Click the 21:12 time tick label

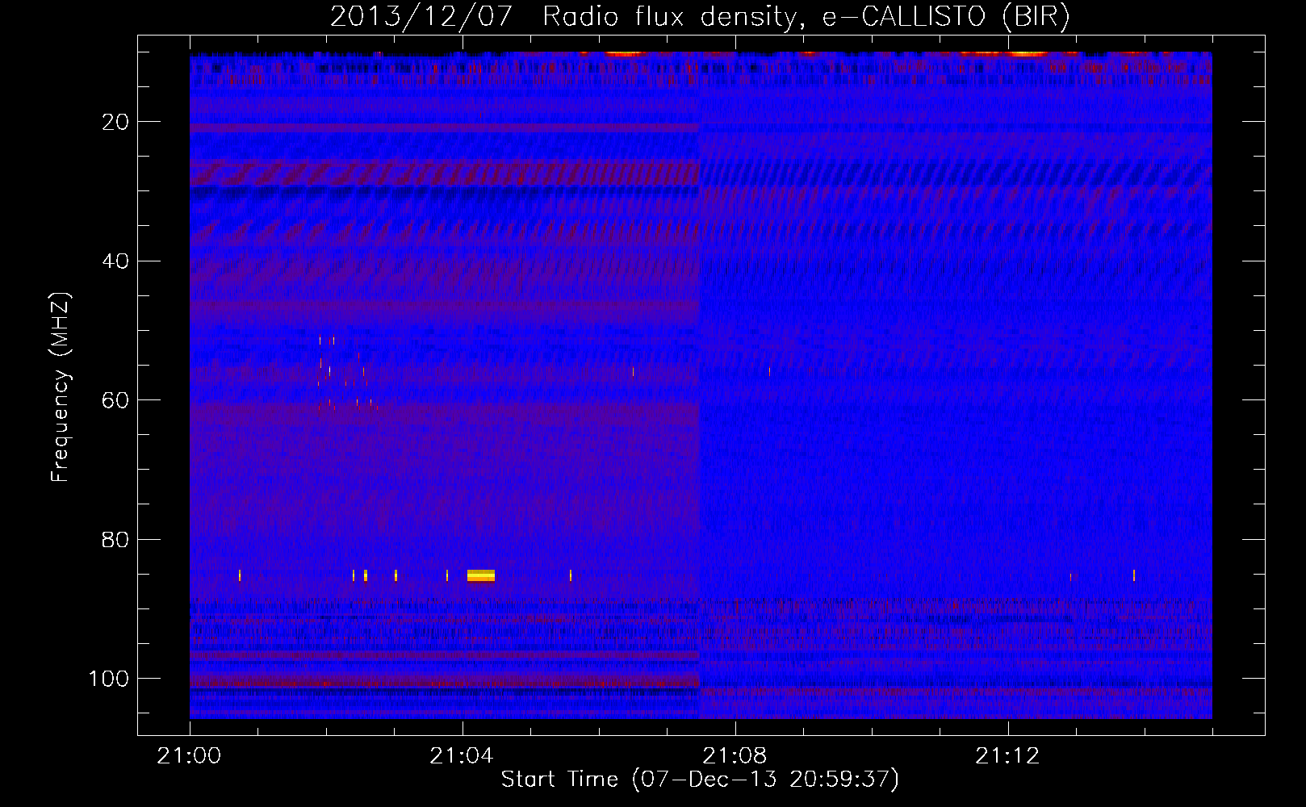coord(1007,756)
